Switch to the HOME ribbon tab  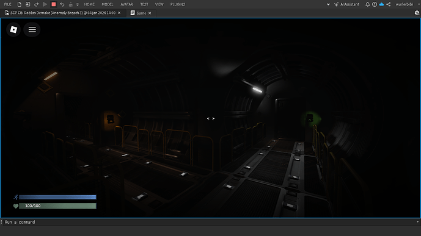[89, 4]
